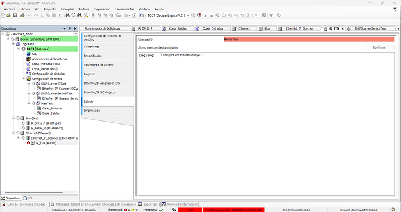Collapse the Device [Conectado] tree node
The width and height of the screenshot is (401, 212).
(8, 39)
